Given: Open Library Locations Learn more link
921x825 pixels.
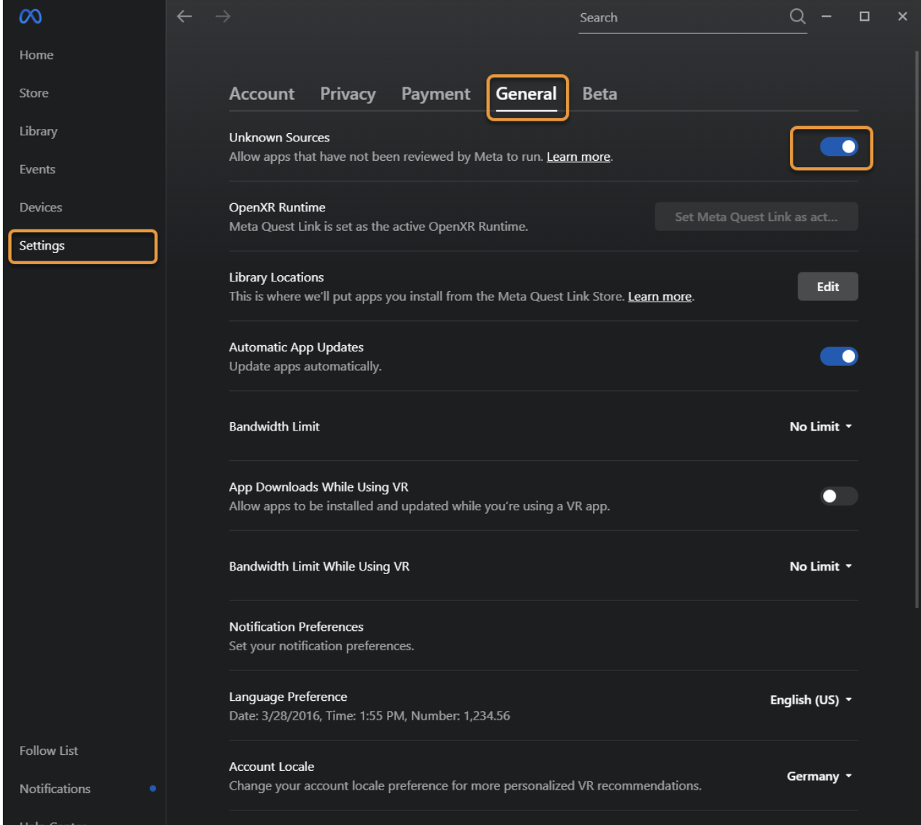Looking at the screenshot, I should (660, 297).
